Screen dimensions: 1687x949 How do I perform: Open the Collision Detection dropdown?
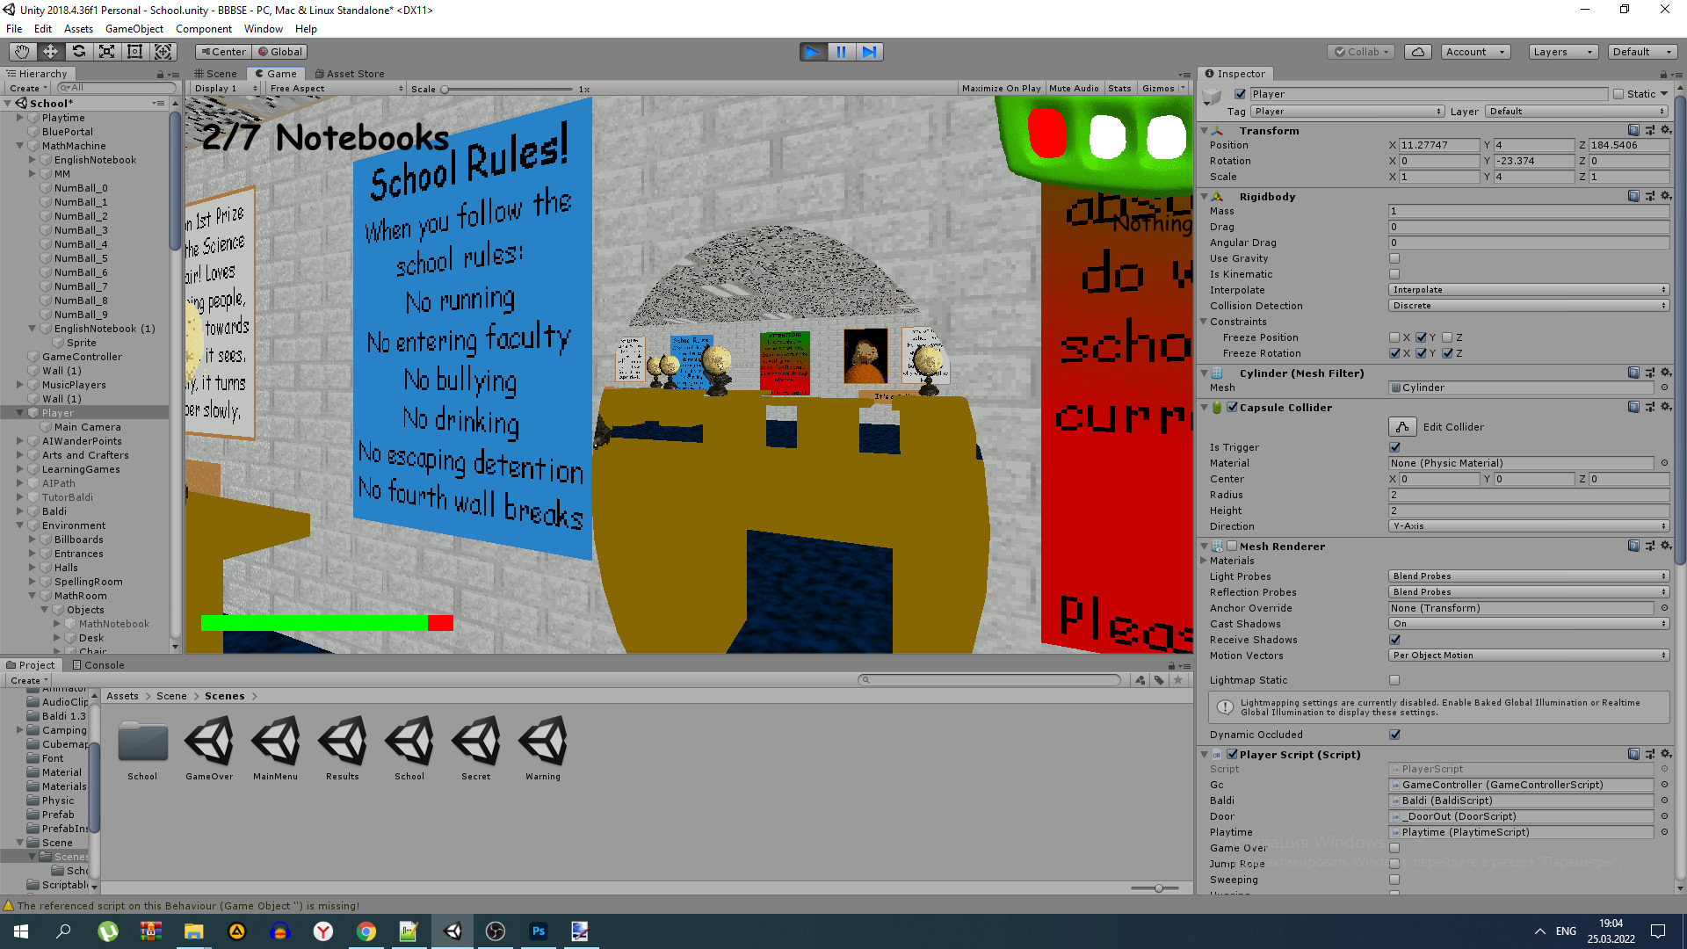[1529, 306]
